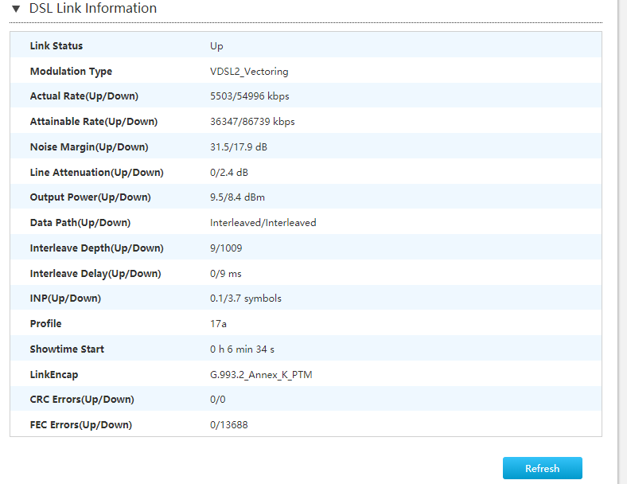Select the Interleave Delay(Up/Down) label
627x484 pixels.
point(95,274)
